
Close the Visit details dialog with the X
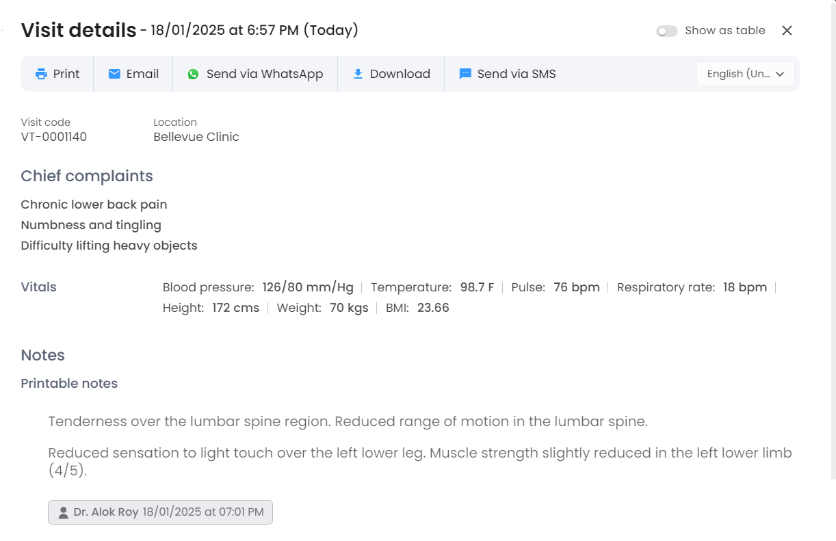(787, 31)
